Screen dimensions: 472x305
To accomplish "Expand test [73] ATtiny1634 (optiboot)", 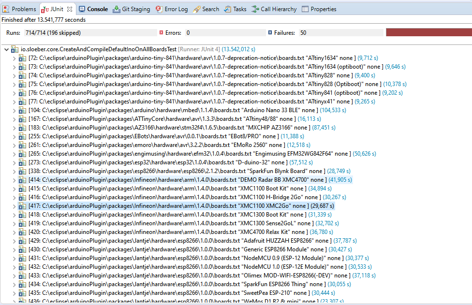I will (14, 67).
